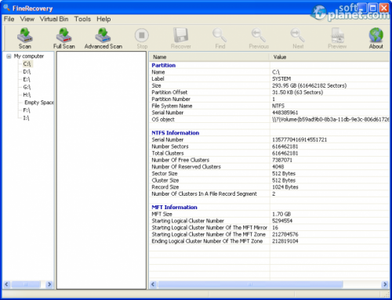Collapse the My computer tree node
The image size is (392, 300).
tap(9, 56)
